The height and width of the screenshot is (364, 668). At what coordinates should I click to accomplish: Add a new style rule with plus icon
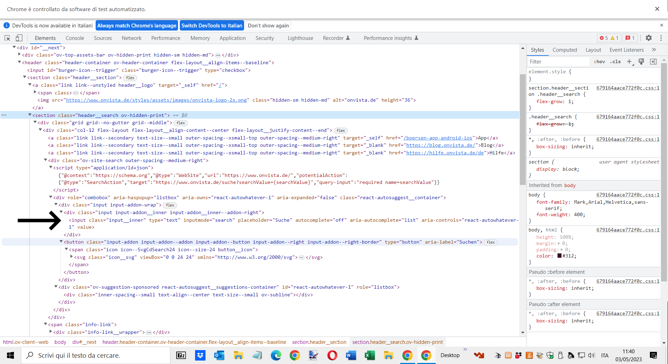[629, 61]
